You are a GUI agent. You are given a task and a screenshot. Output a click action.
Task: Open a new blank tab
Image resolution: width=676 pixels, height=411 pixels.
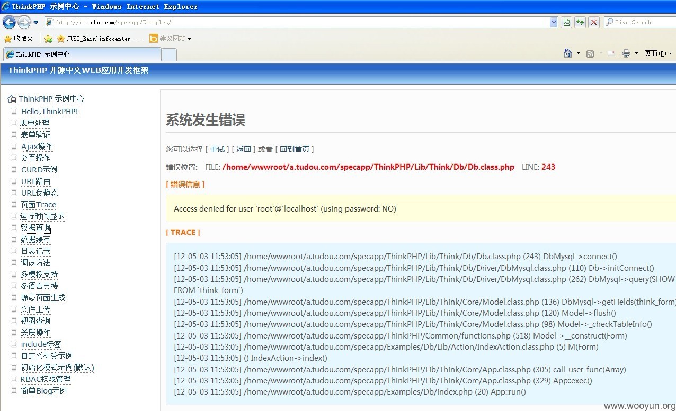pos(169,54)
